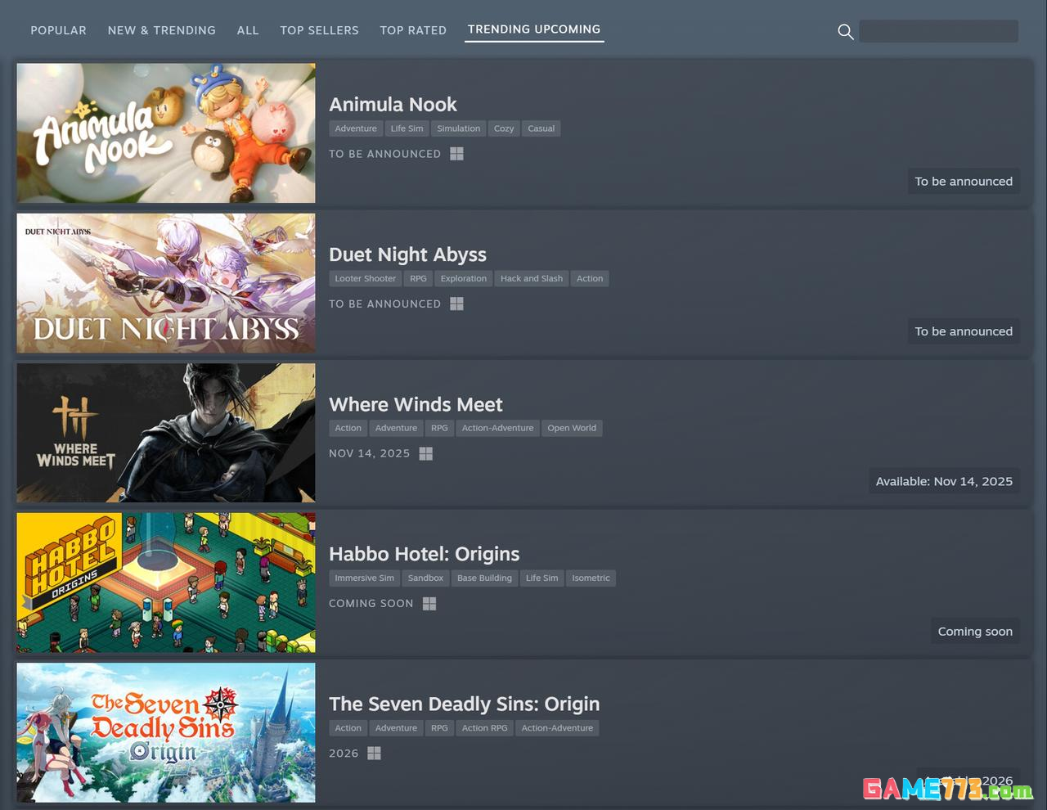Click Windows platform icon for Animula Nook
The image size is (1047, 810).
pos(456,154)
